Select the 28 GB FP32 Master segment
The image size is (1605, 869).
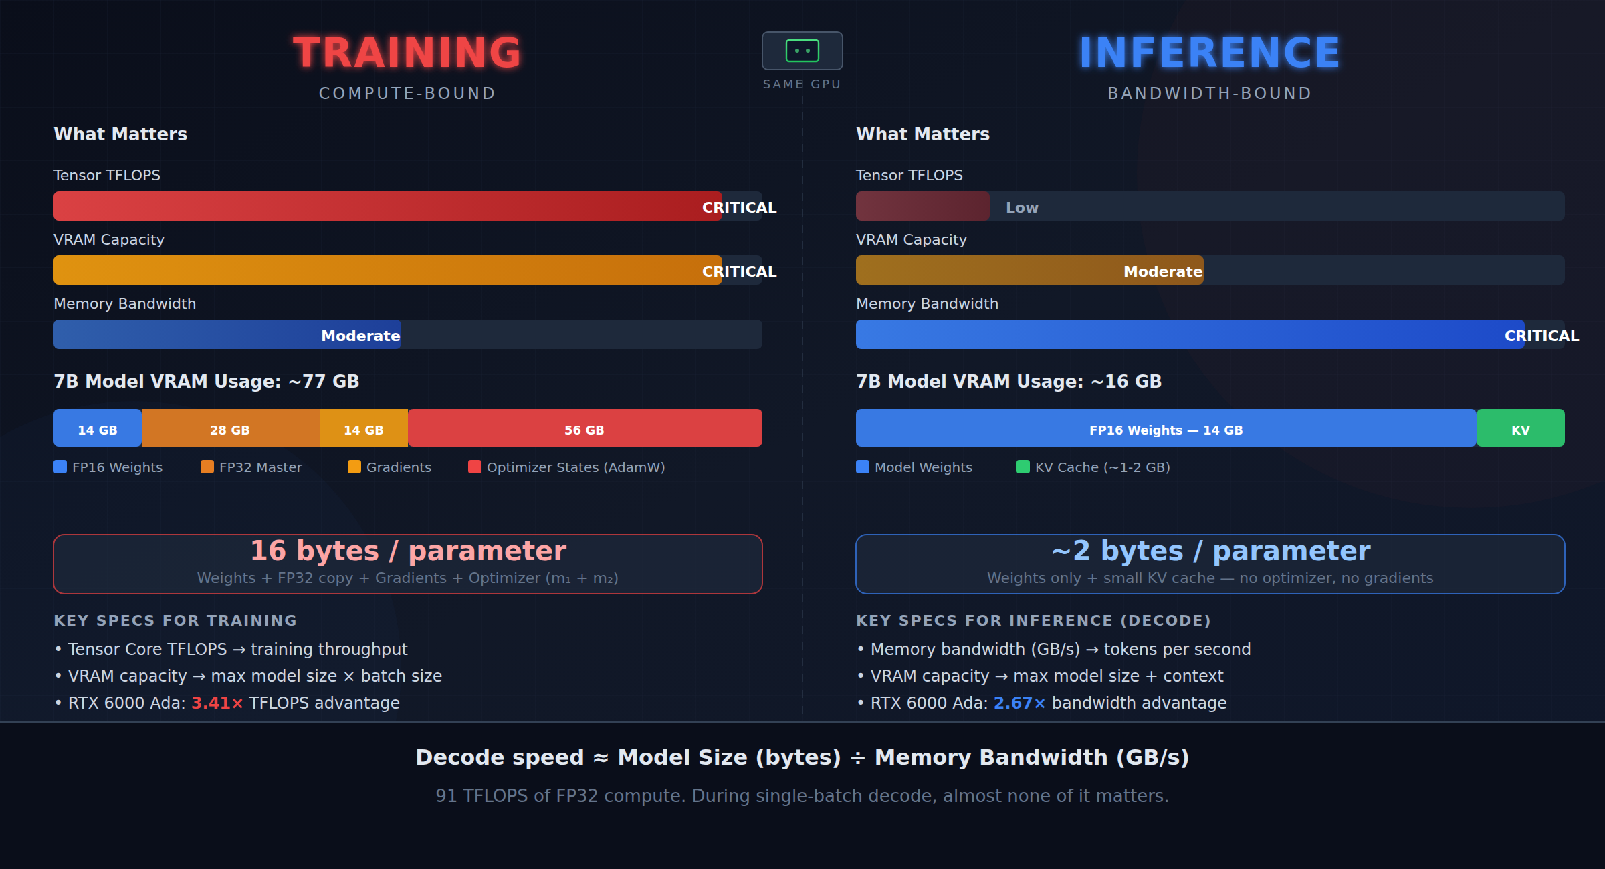point(230,428)
